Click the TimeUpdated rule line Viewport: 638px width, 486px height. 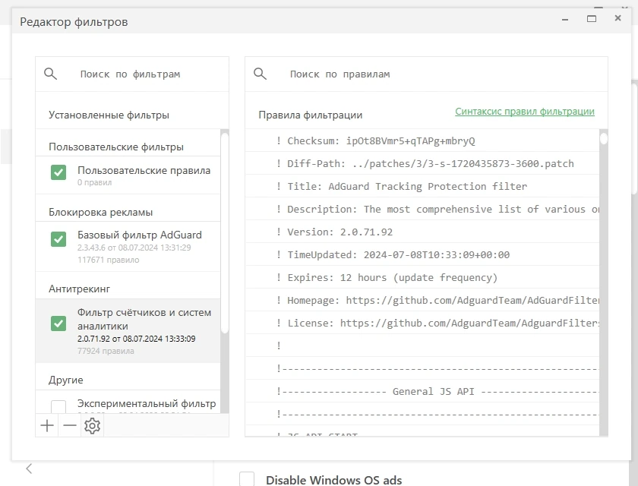pos(422,254)
